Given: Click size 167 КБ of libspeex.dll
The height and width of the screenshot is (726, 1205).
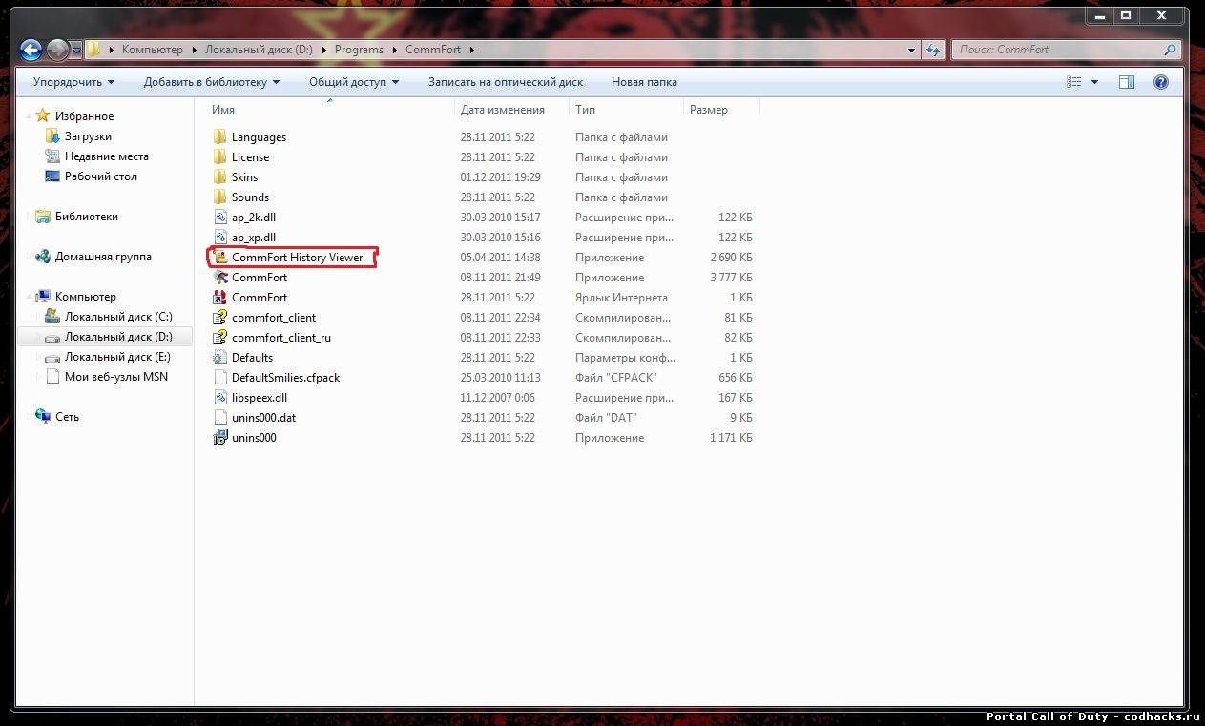Looking at the screenshot, I should (735, 398).
